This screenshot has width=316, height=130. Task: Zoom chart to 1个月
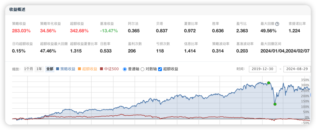(28, 69)
